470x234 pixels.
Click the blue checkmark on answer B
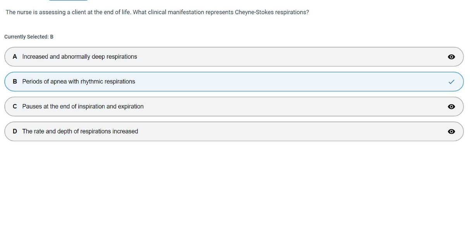pyautogui.click(x=451, y=82)
